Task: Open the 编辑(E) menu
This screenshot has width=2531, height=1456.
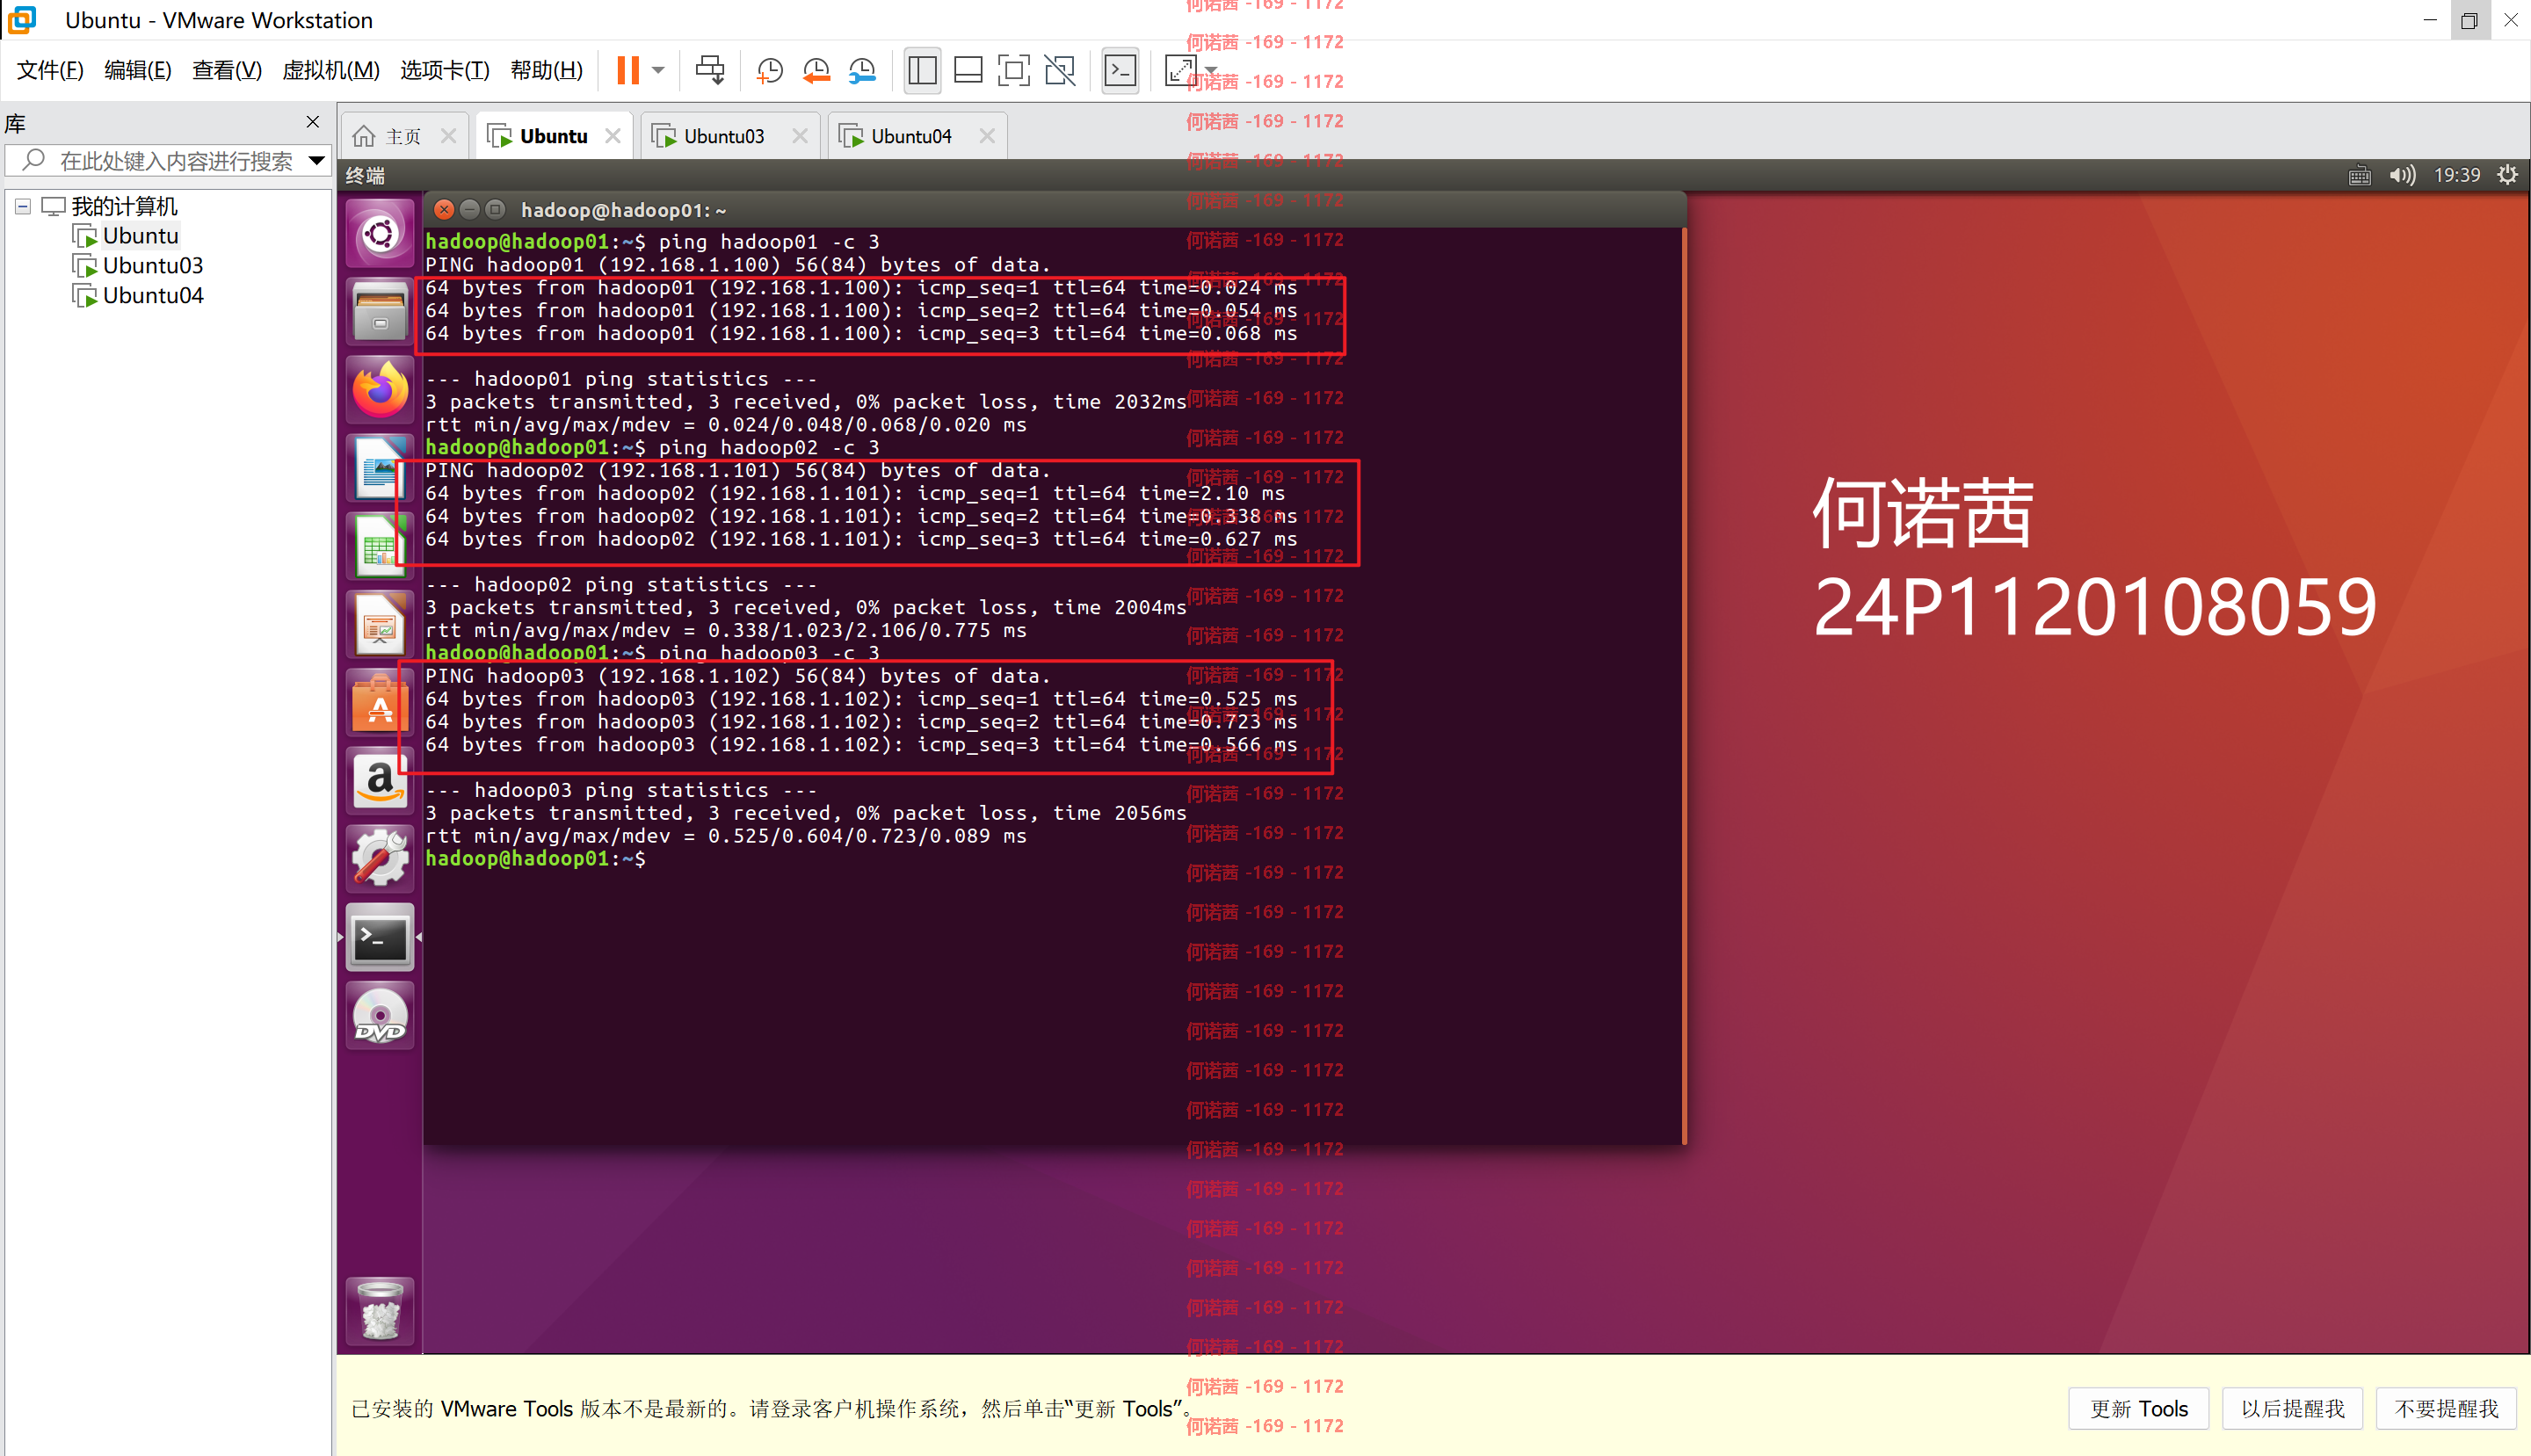Action: 138,70
